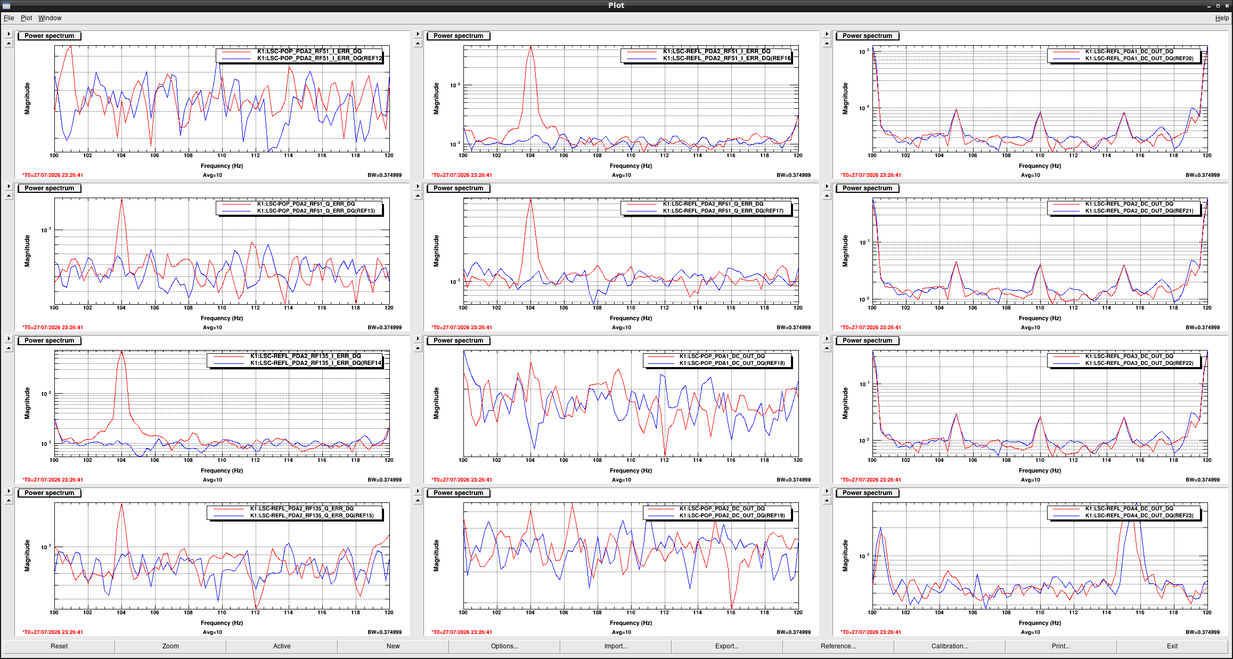Click right-arrow icon beside REFL_PDA3_DC_OUT plot

pyautogui.click(x=827, y=339)
